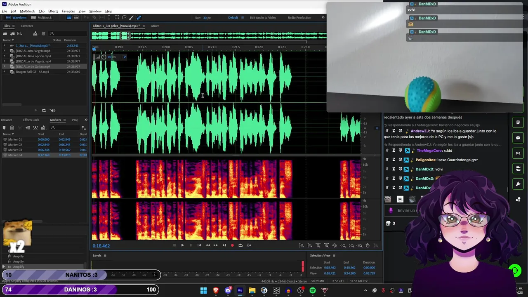The image size is (528, 297).
Task: Expand hidden panel tabs beside Prog
Action: [86, 120]
